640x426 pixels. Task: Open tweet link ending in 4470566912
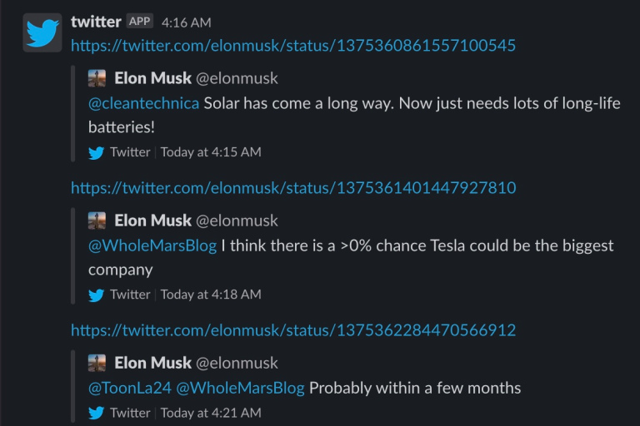click(x=293, y=330)
